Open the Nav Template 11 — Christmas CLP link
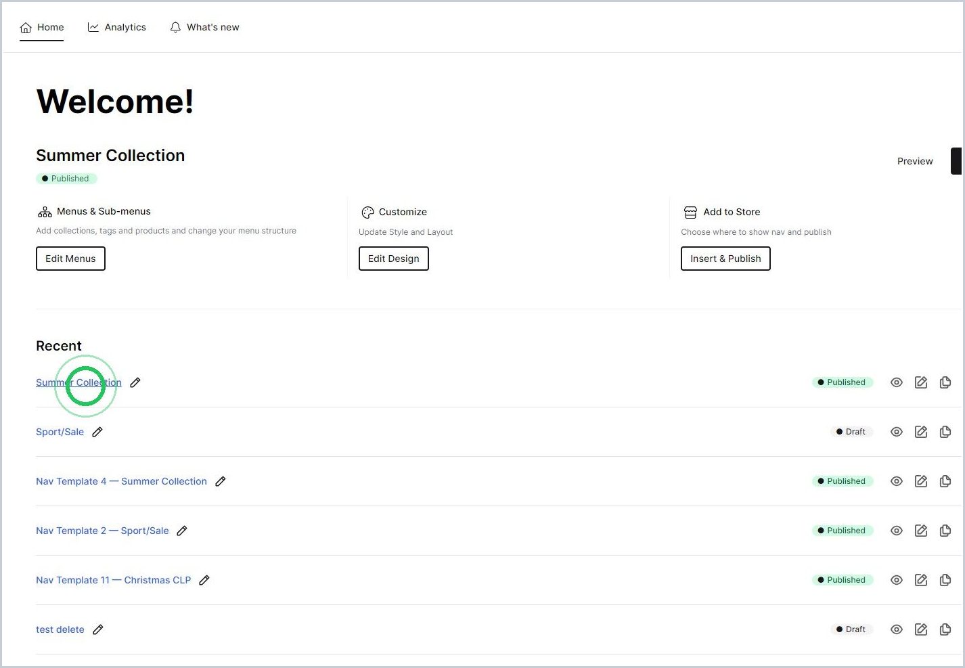This screenshot has height=668, width=965. [x=113, y=580]
